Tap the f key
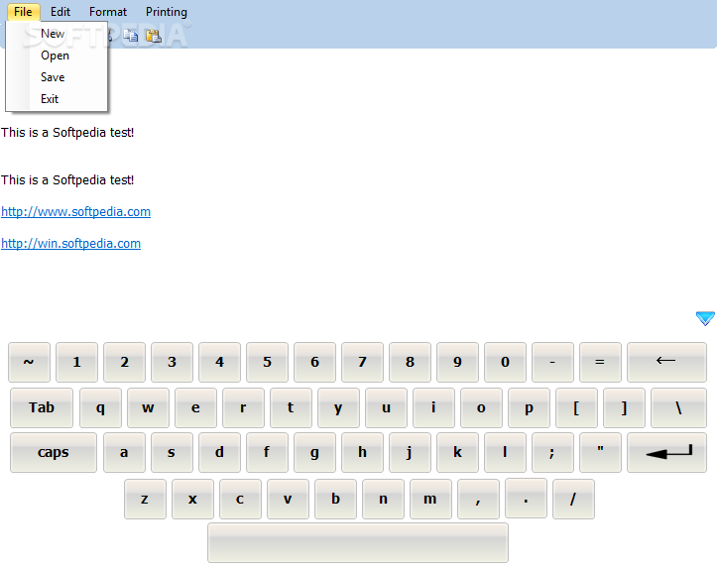The width and height of the screenshot is (717, 566). point(267,452)
